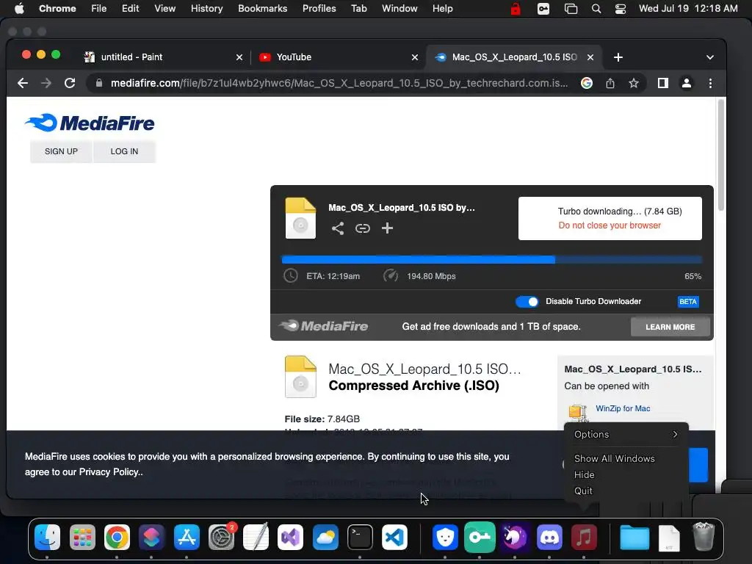Screen dimensions: 752x564
Task: Click the page's vertical scrollbar
Action: pyautogui.click(x=720, y=154)
